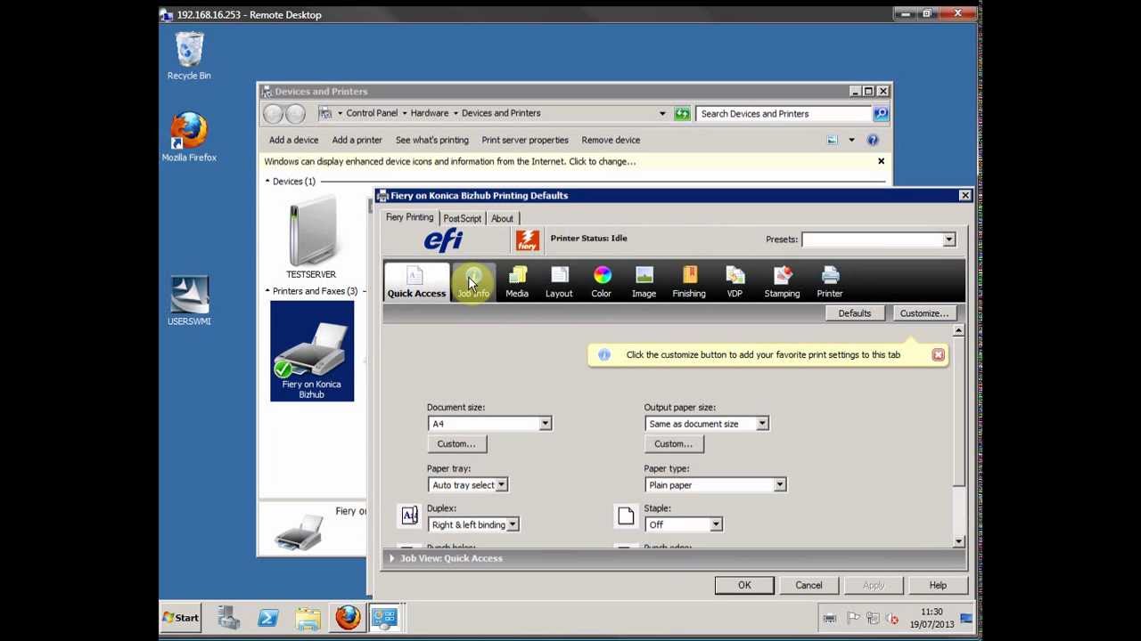Switch to the About tab

[x=502, y=218]
